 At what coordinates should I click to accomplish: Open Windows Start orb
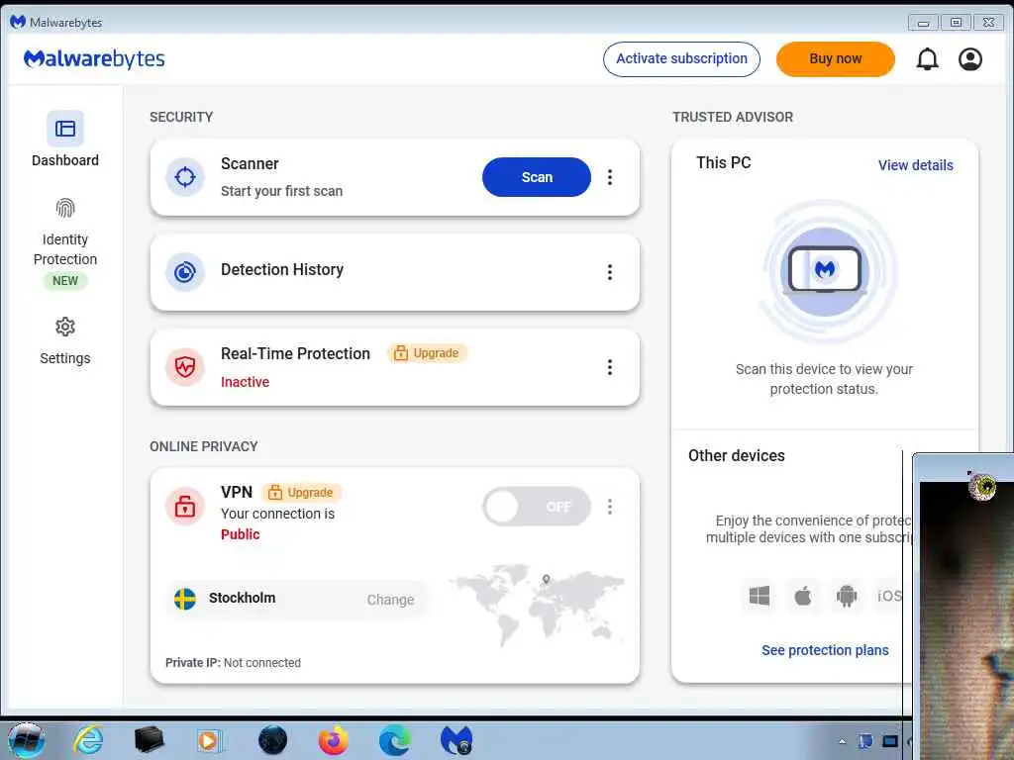coord(26,740)
